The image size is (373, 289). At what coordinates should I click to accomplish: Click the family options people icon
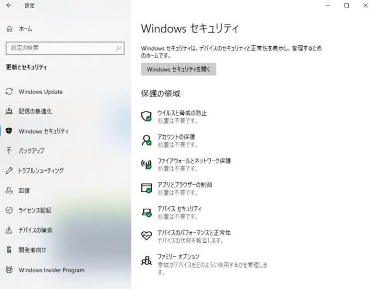(146, 261)
